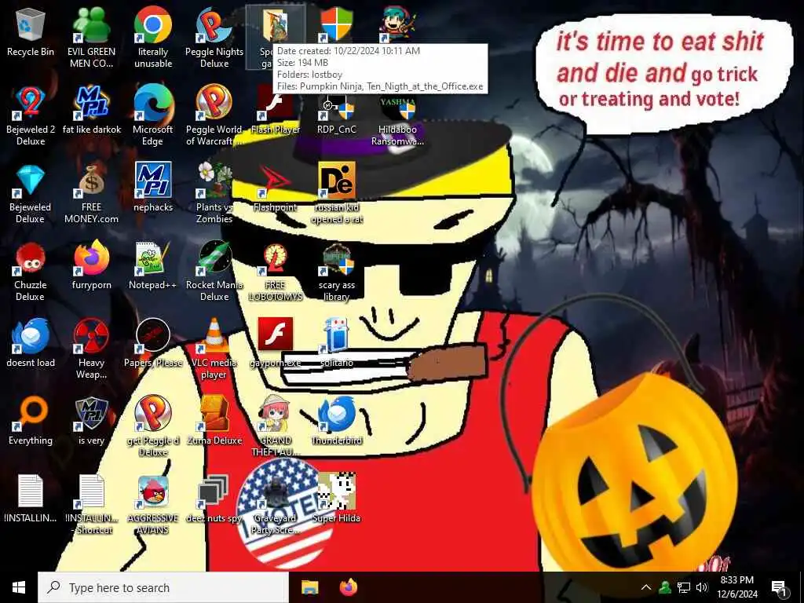Launch the Chrome icon labeled literally unusable
This screenshot has height=603, width=804.
click(153, 36)
